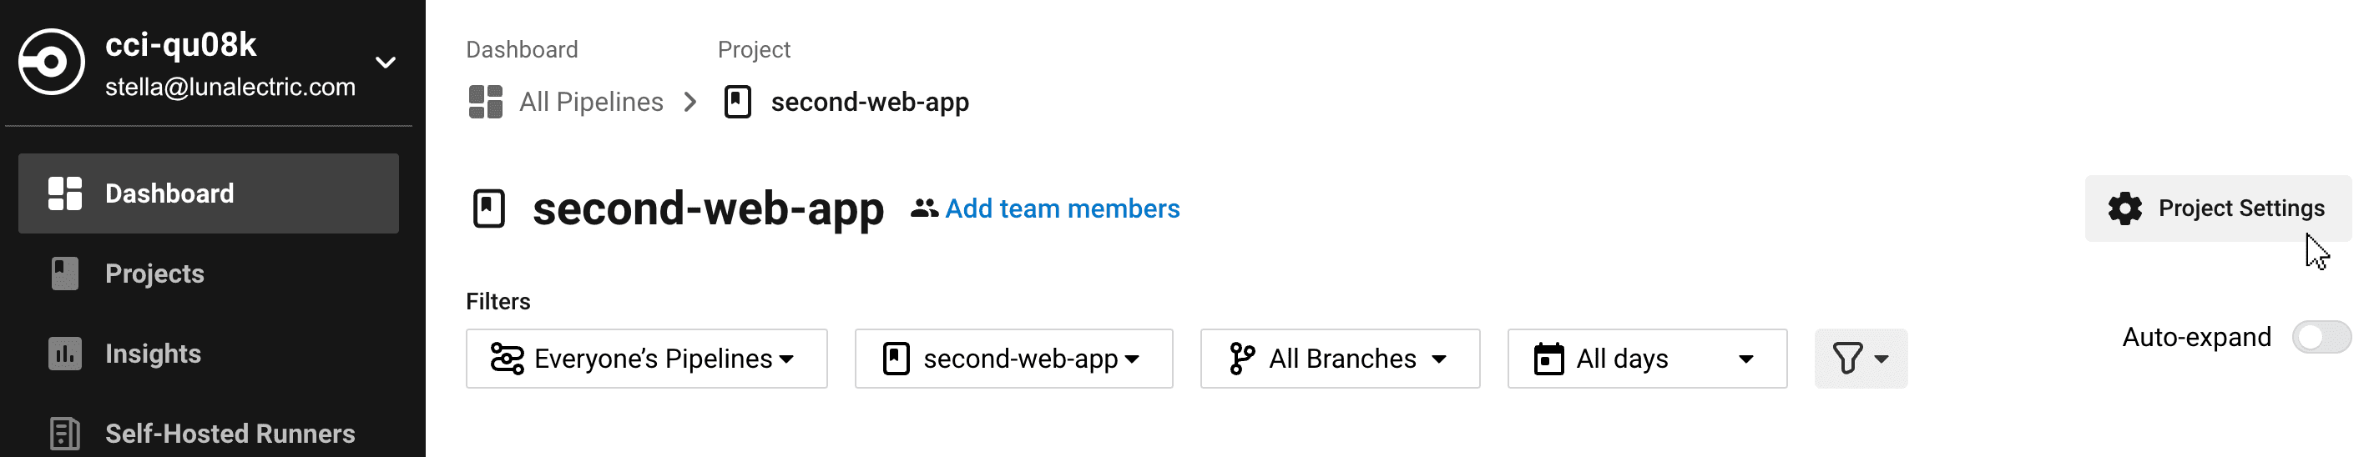The image size is (2374, 457).
Task: Click the CircleCI logo icon
Action: pyautogui.click(x=52, y=63)
